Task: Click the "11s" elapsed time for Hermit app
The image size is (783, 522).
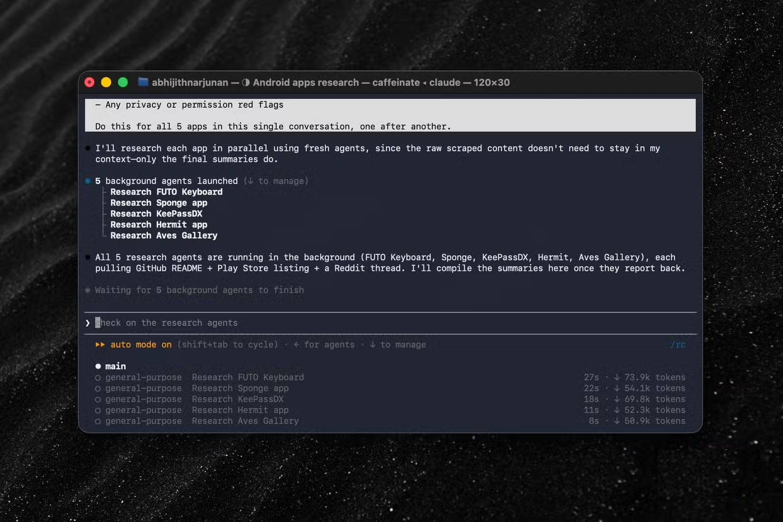Action: pyautogui.click(x=591, y=410)
